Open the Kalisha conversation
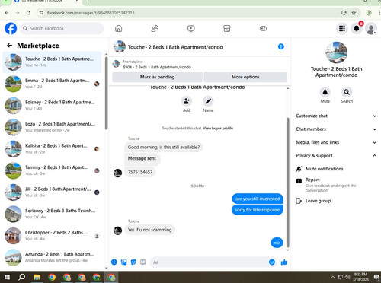 52,148
